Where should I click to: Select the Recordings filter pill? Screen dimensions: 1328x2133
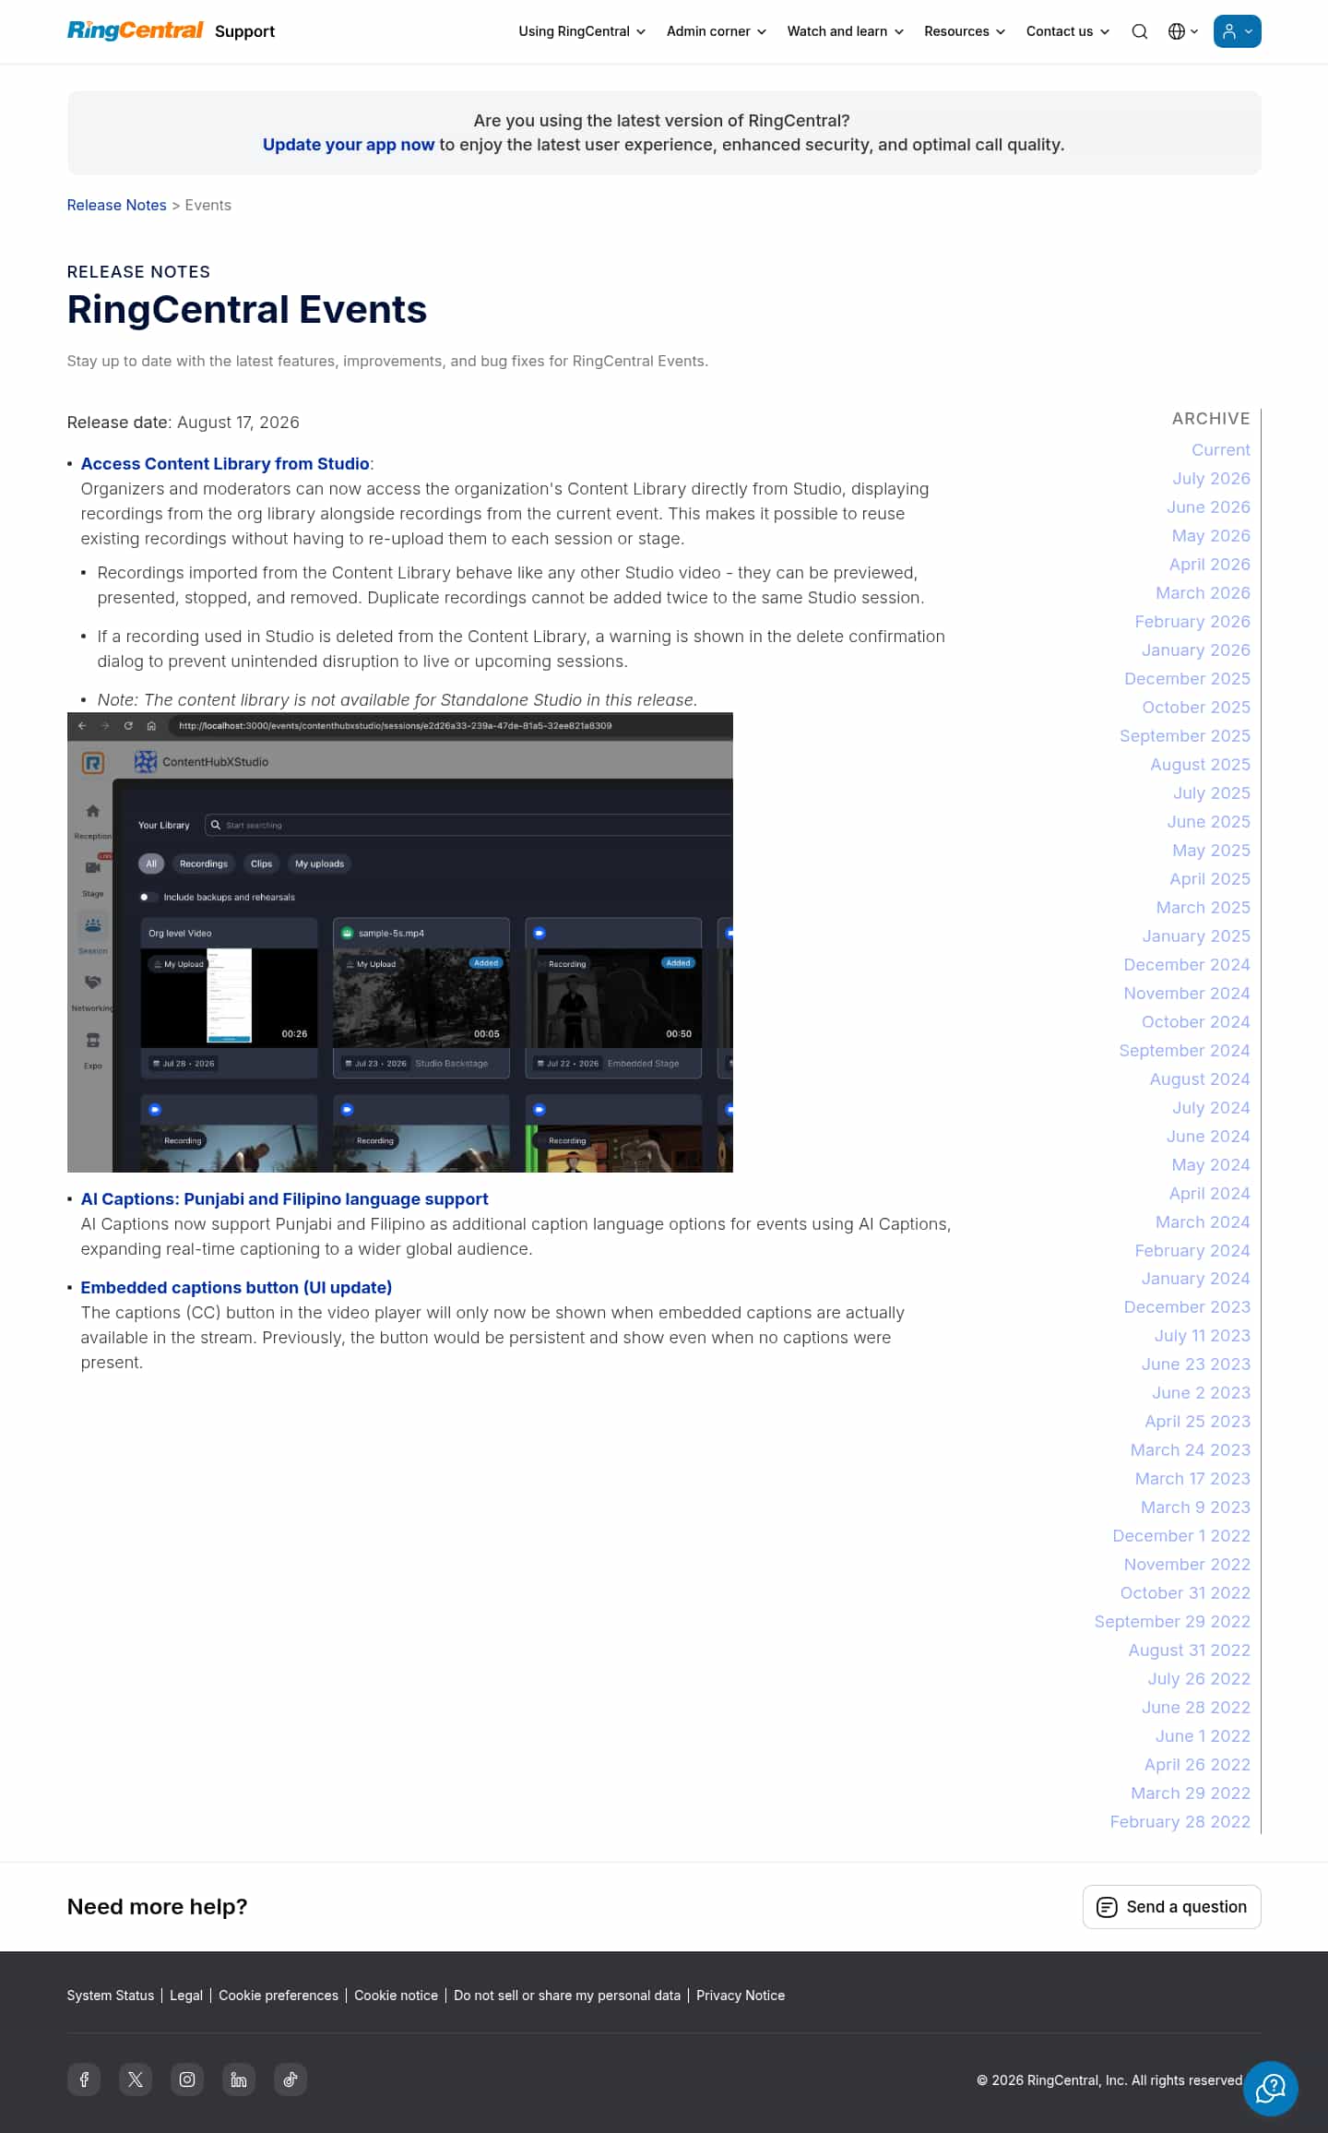(204, 864)
